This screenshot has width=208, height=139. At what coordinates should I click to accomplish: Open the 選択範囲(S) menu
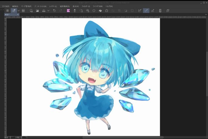65,6
